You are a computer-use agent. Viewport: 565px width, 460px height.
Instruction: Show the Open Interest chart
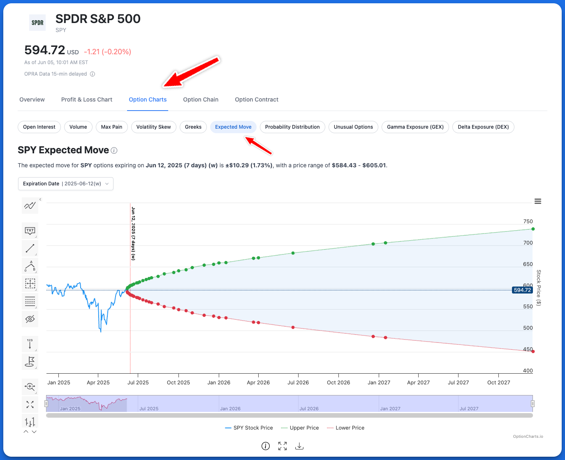[x=39, y=127]
